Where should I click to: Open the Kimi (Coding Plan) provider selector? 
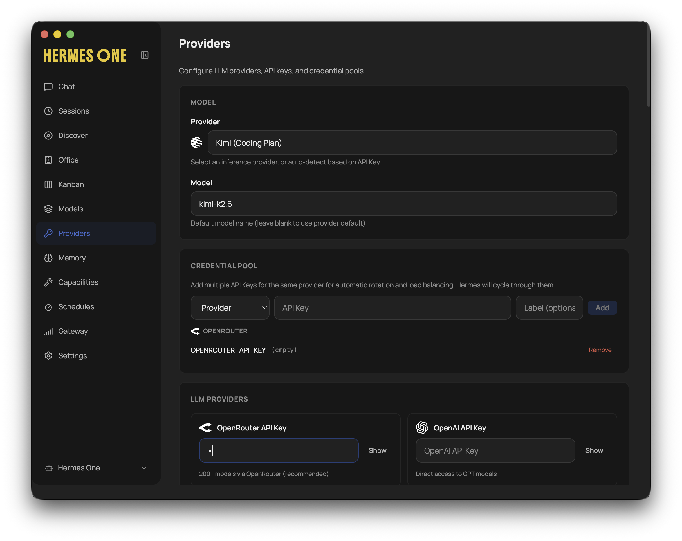tap(412, 143)
